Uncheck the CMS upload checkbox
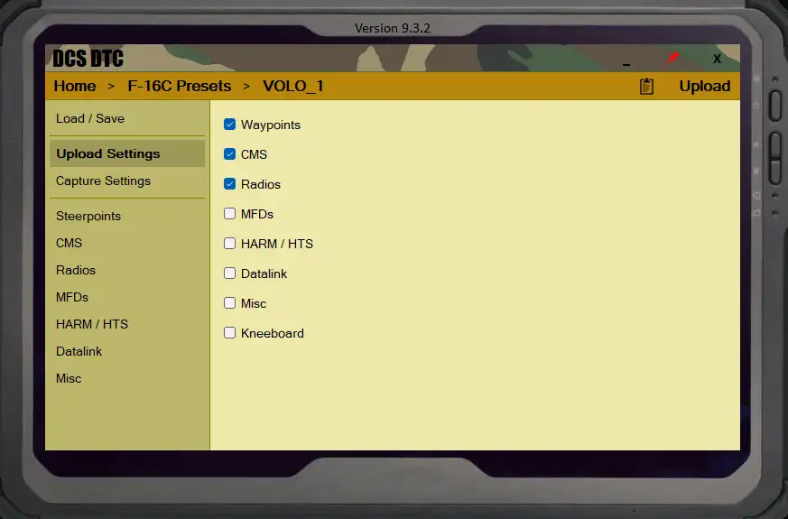The height and width of the screenshot is (519, 788). pos(229,153)
